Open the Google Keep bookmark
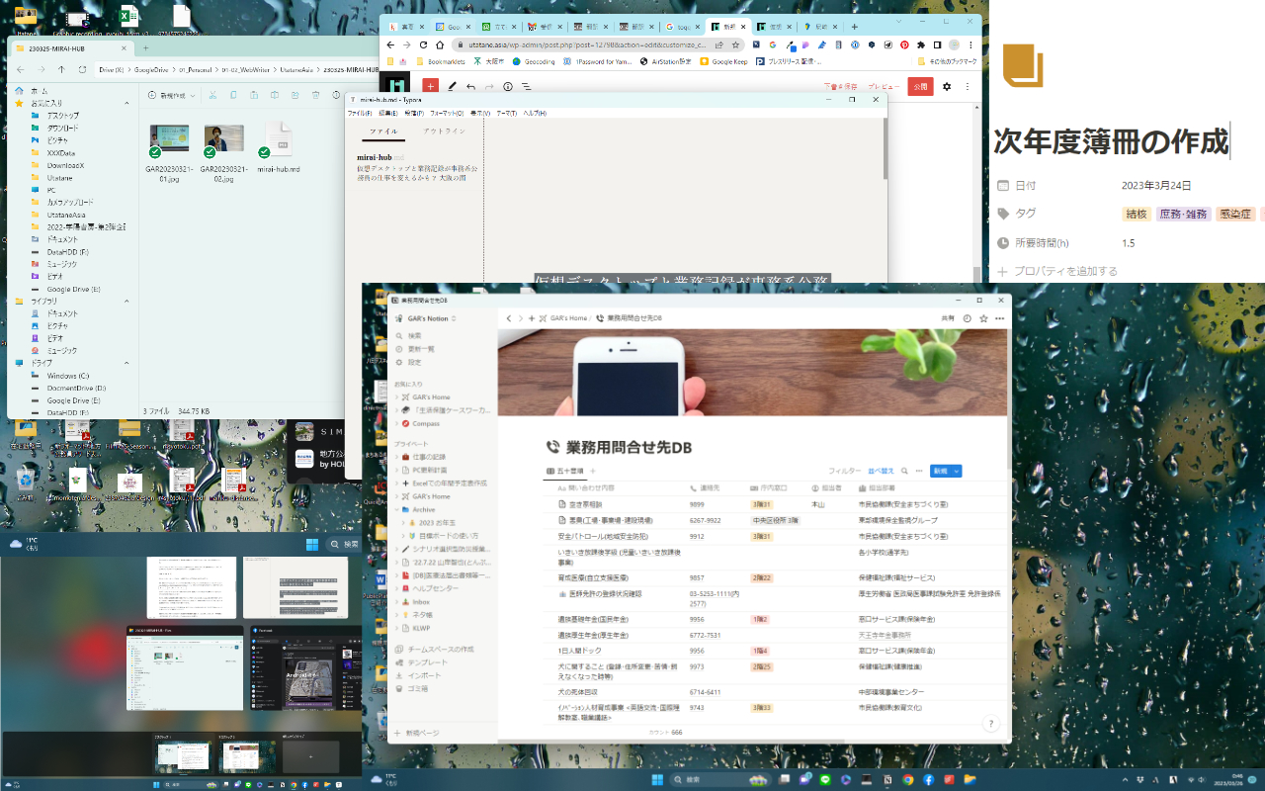The height and width of the screenshot is (791, 1265). 723,61
